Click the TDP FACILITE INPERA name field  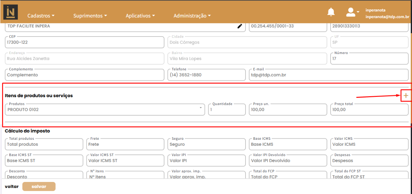[125, 27]
